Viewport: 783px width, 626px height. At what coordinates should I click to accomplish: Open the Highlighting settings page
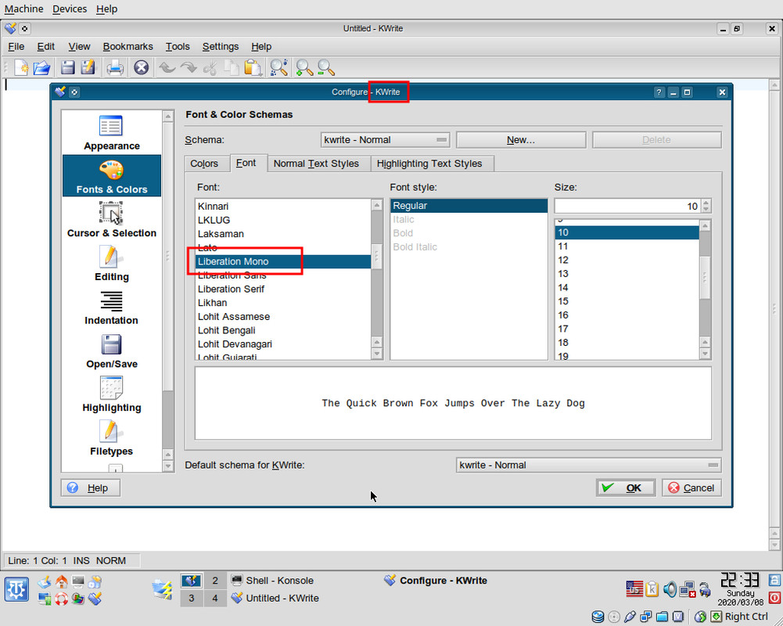click(x=111, y=394)
